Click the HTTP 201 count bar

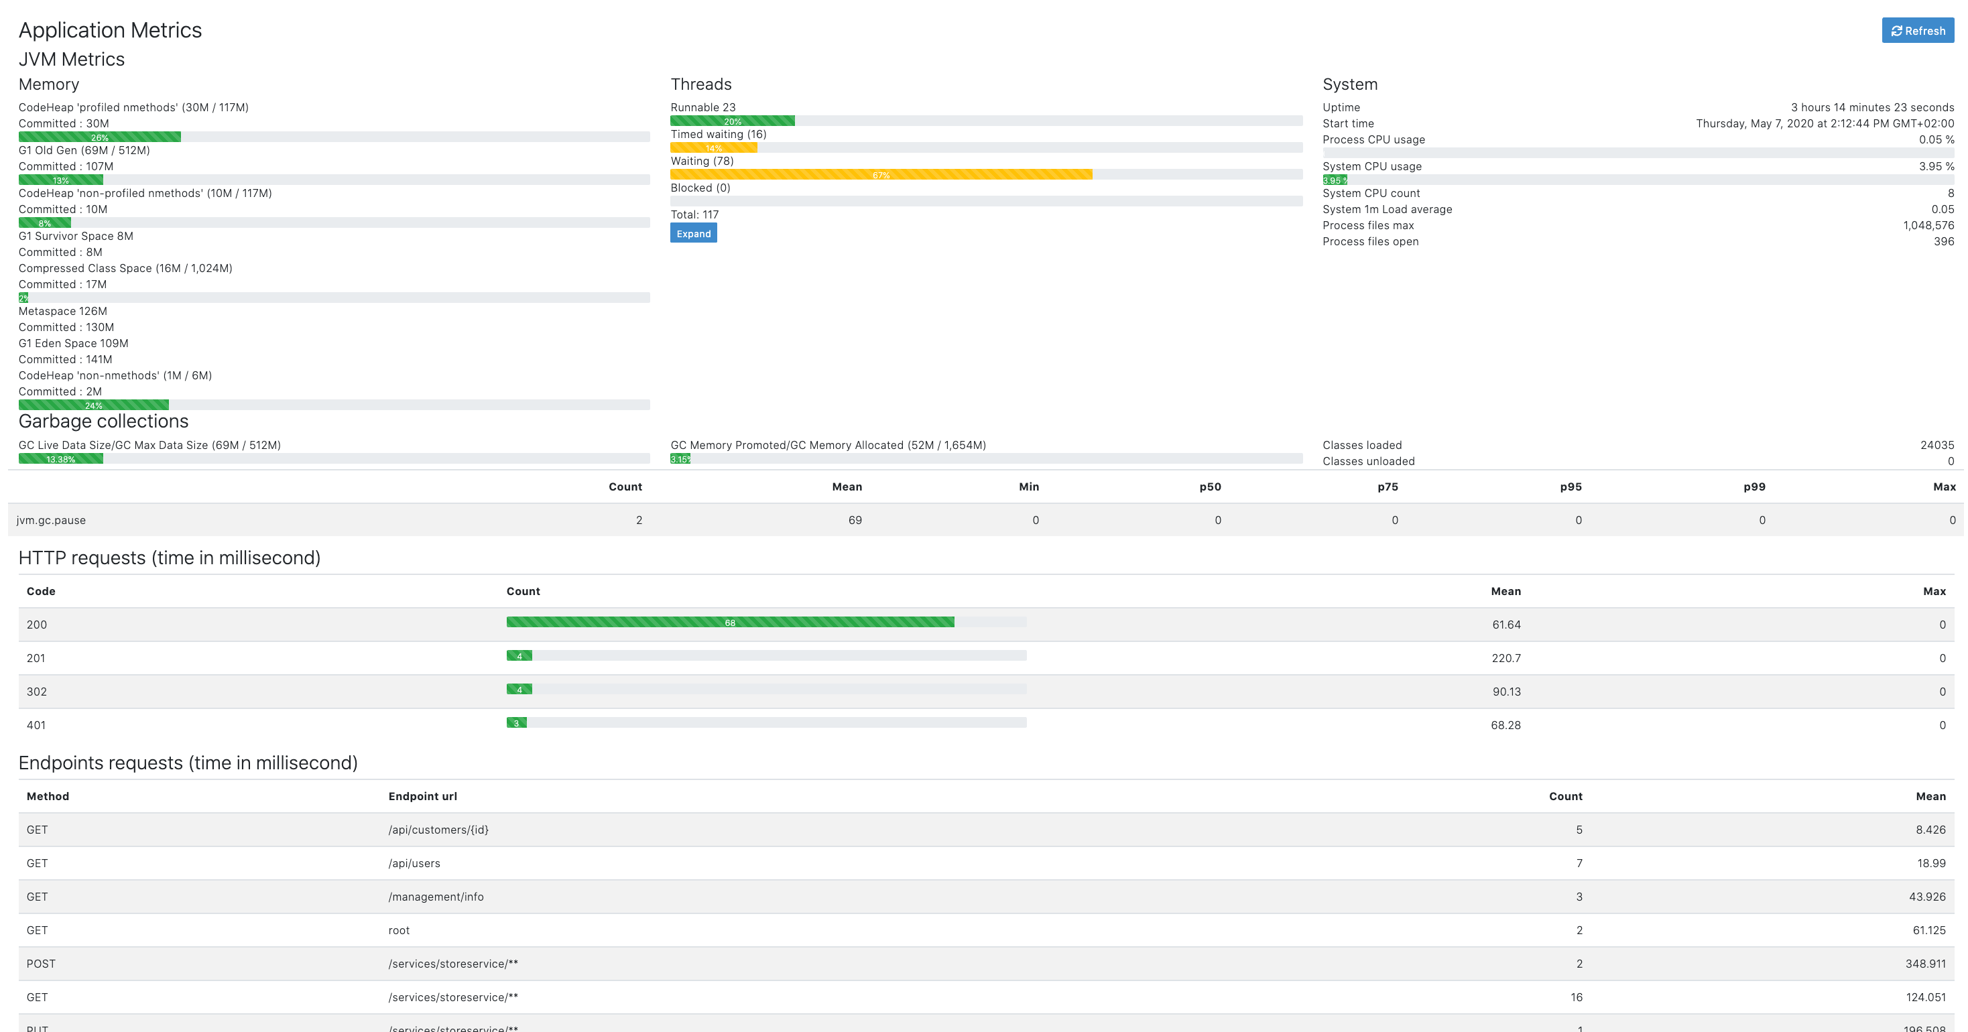pos(519,656)
